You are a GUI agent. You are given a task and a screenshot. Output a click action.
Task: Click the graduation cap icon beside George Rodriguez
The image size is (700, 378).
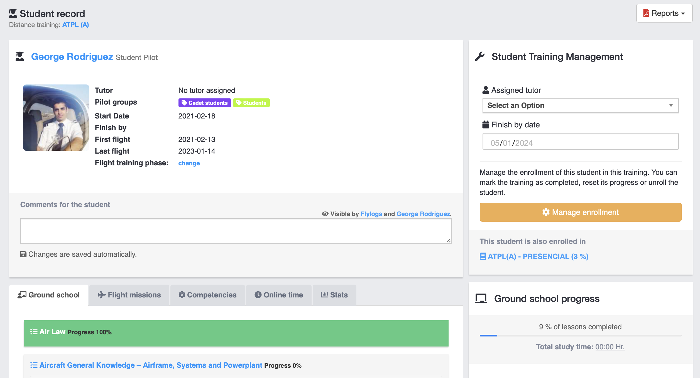(x=20, y=57)
